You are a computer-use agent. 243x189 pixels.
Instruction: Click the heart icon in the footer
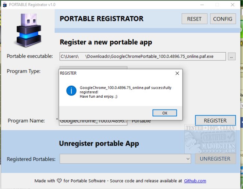tap(59, 181)
